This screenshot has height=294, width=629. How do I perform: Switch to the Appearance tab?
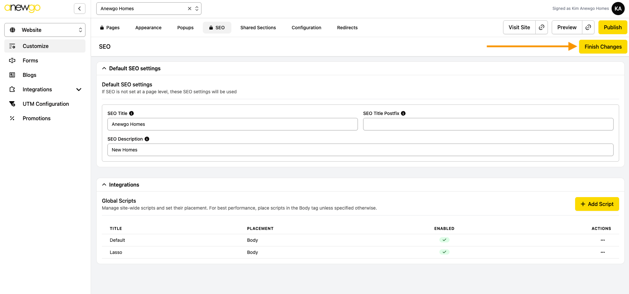click(148, 28)
